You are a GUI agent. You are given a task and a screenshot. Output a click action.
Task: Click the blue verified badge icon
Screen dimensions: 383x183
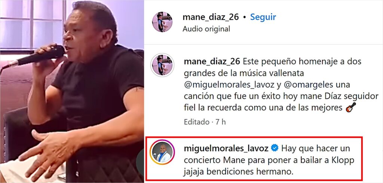[x=275, y=148]
